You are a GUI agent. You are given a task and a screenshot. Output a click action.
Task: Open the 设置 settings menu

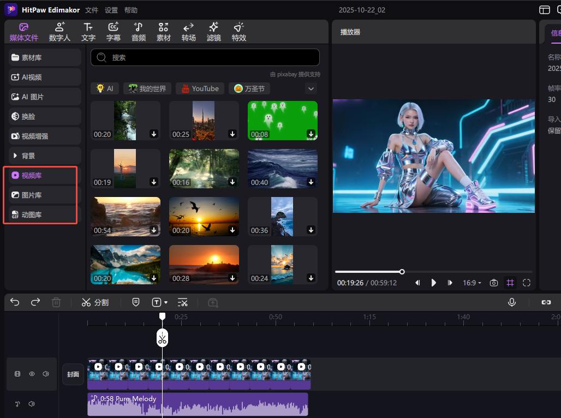pyautogui.click(x=111, y=10)
